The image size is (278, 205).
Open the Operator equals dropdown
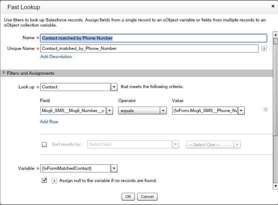pos(163,111)
